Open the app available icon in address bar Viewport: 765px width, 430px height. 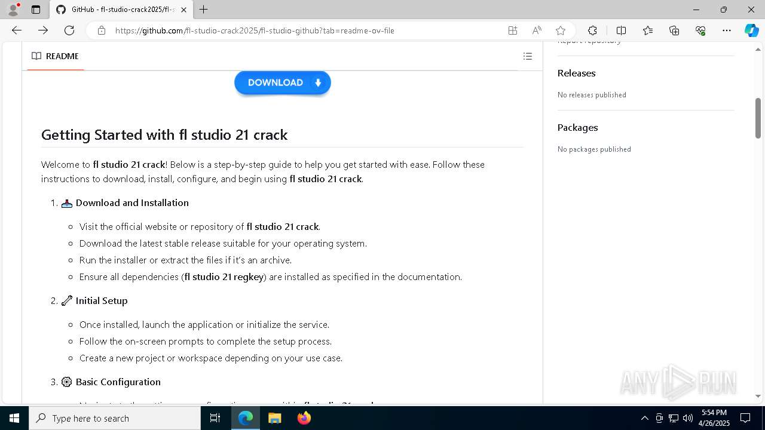point(513,30)
